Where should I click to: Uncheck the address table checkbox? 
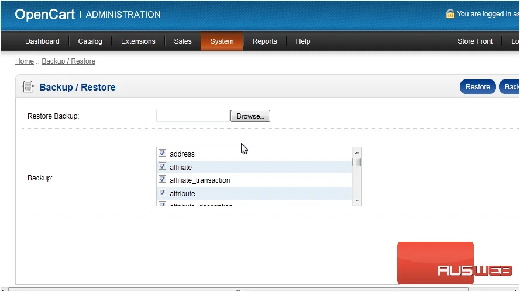[x=162, y=153]
